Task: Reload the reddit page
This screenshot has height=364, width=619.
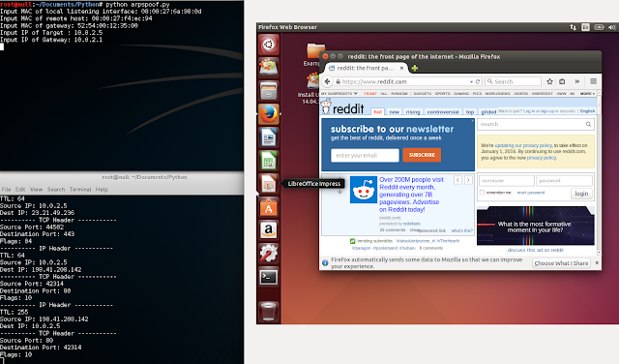Action: (x=478, y=81)
